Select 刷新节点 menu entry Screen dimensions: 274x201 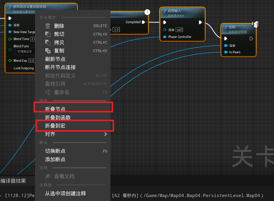pos(73,59)
